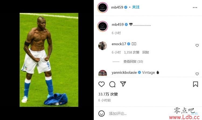
Task: Like yannickbolasie's Vintage comment heart
Action: (x=197, y=74)
